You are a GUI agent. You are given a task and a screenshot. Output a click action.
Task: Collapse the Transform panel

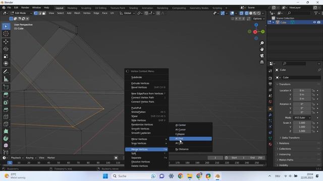[285, 84]
